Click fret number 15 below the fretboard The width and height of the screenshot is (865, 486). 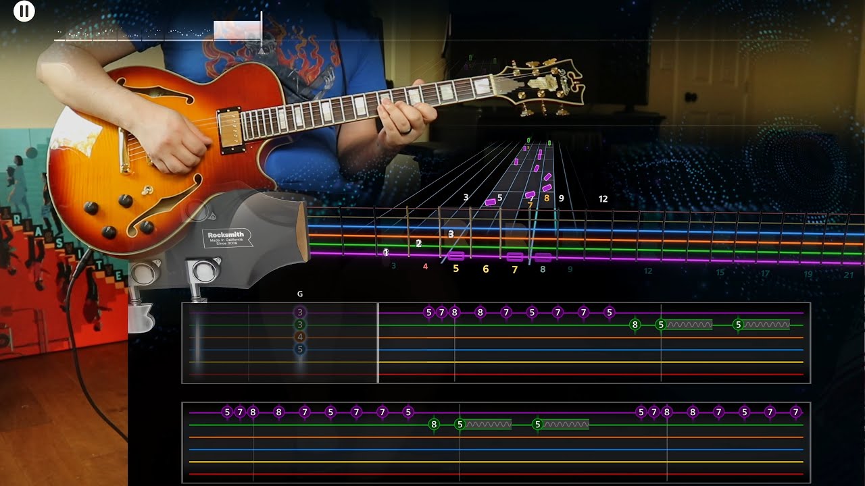pos(720,273)
